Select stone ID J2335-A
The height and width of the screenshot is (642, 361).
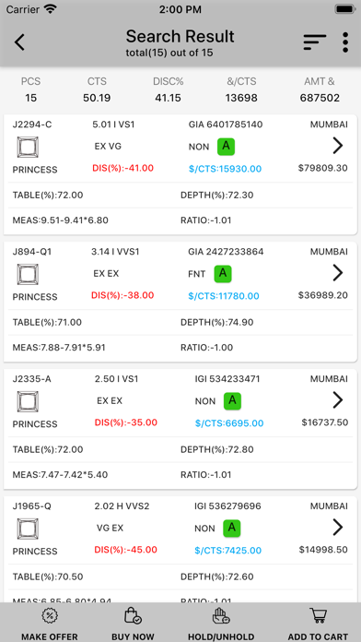tap(32, 379)
